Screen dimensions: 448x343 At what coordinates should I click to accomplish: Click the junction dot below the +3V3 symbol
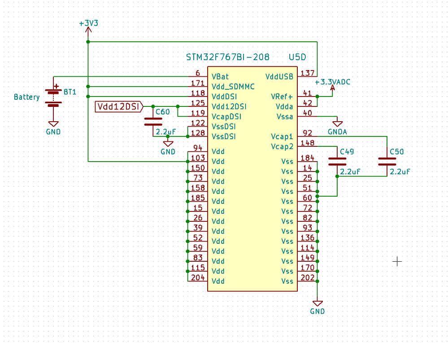pos(88,42)
